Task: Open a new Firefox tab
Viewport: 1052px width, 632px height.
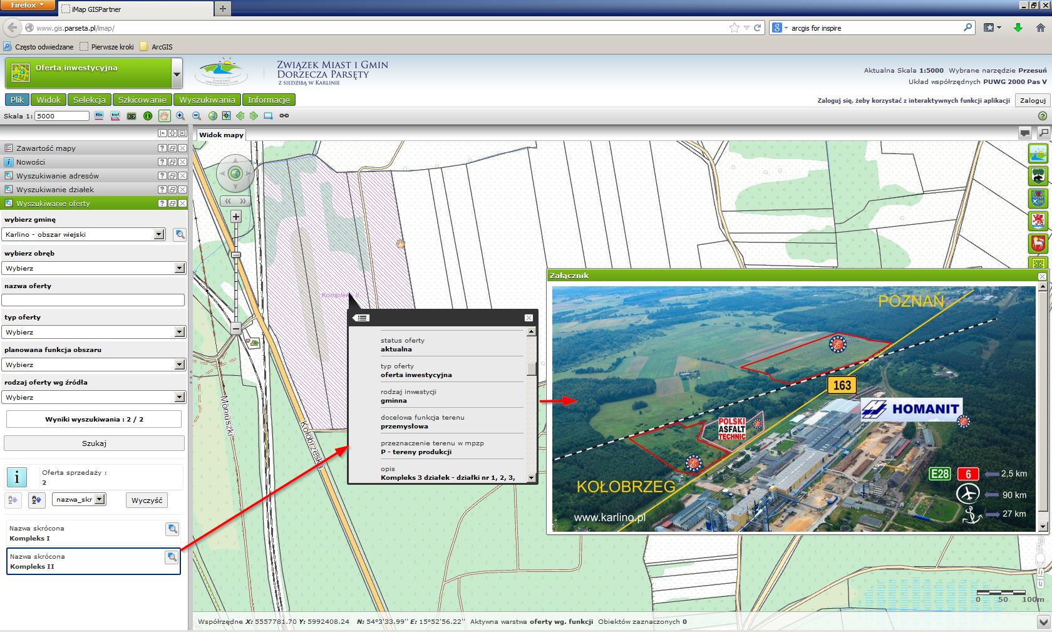Action: (223, 9)
